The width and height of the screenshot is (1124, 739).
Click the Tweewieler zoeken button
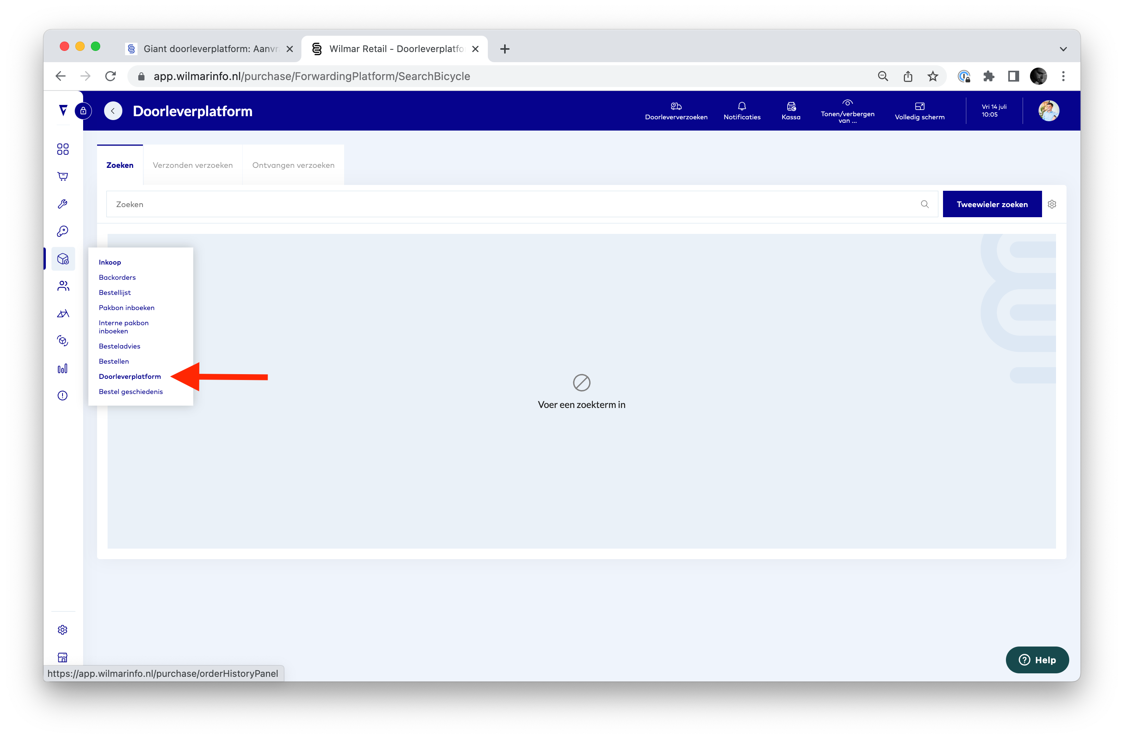tap(992, 204)
